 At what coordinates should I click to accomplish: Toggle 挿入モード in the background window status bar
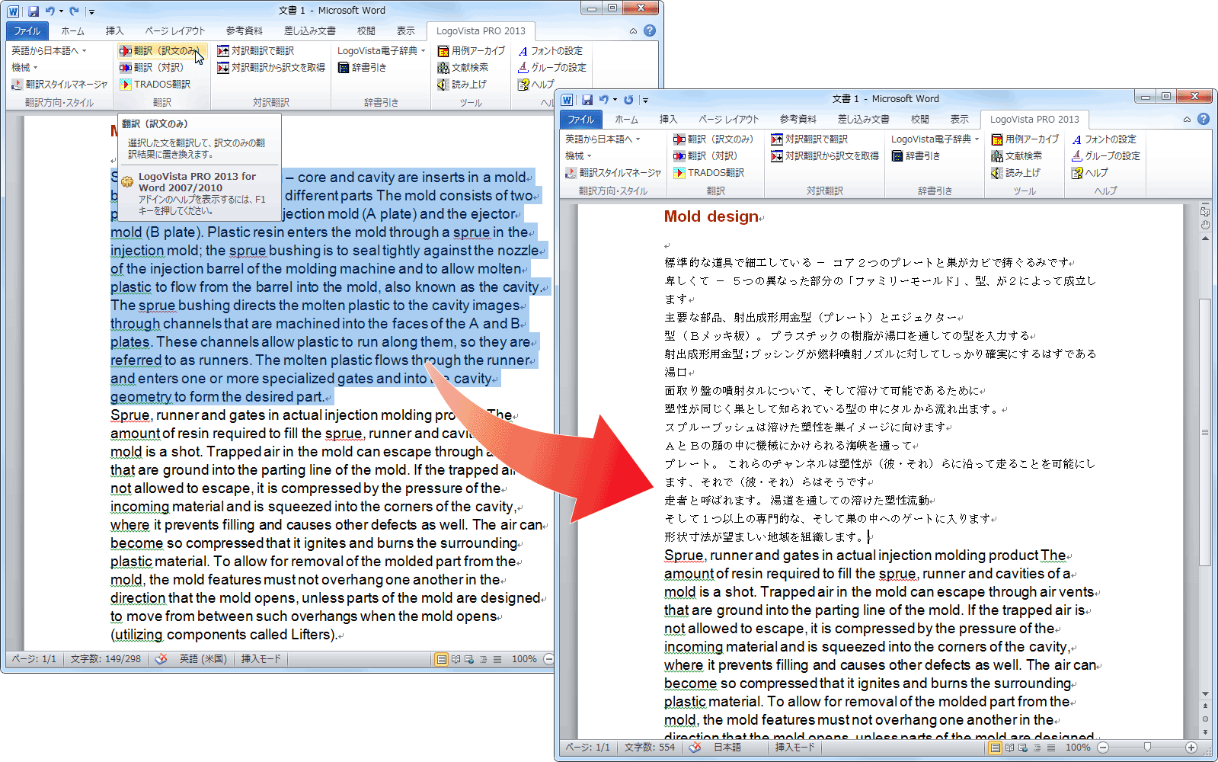261,659
